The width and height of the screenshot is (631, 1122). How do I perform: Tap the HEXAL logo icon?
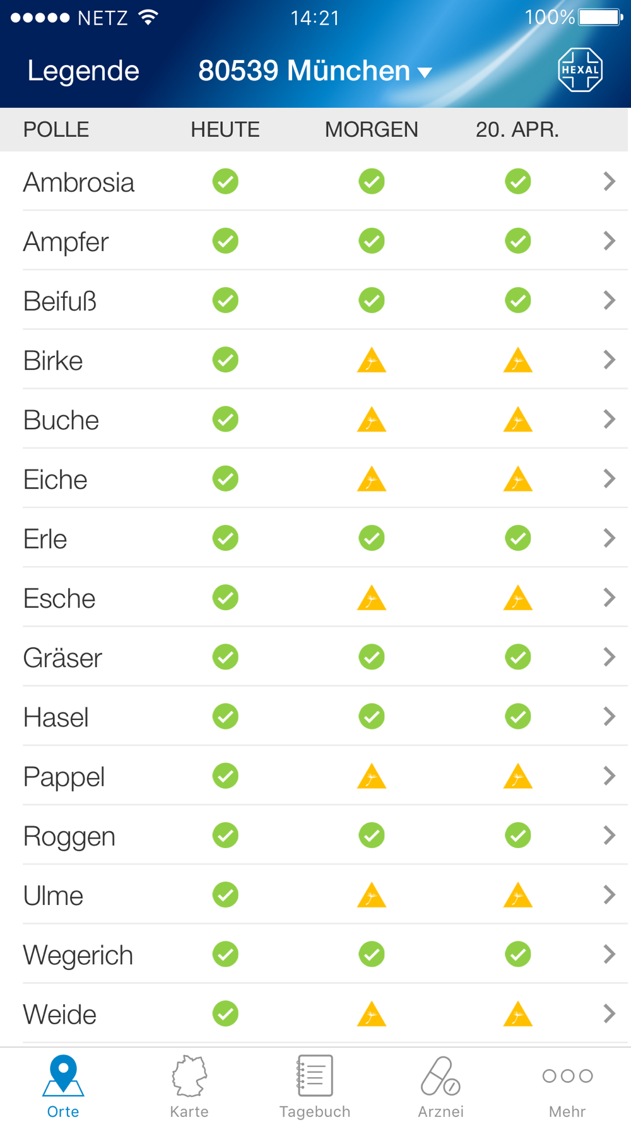[580, 70]
